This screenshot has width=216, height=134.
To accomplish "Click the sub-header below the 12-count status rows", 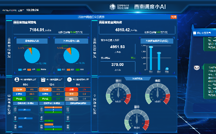I will pos(52,103).
